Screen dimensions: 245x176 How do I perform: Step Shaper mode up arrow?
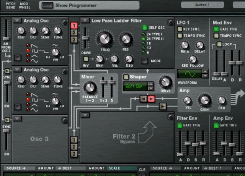[x=151, y=84]
